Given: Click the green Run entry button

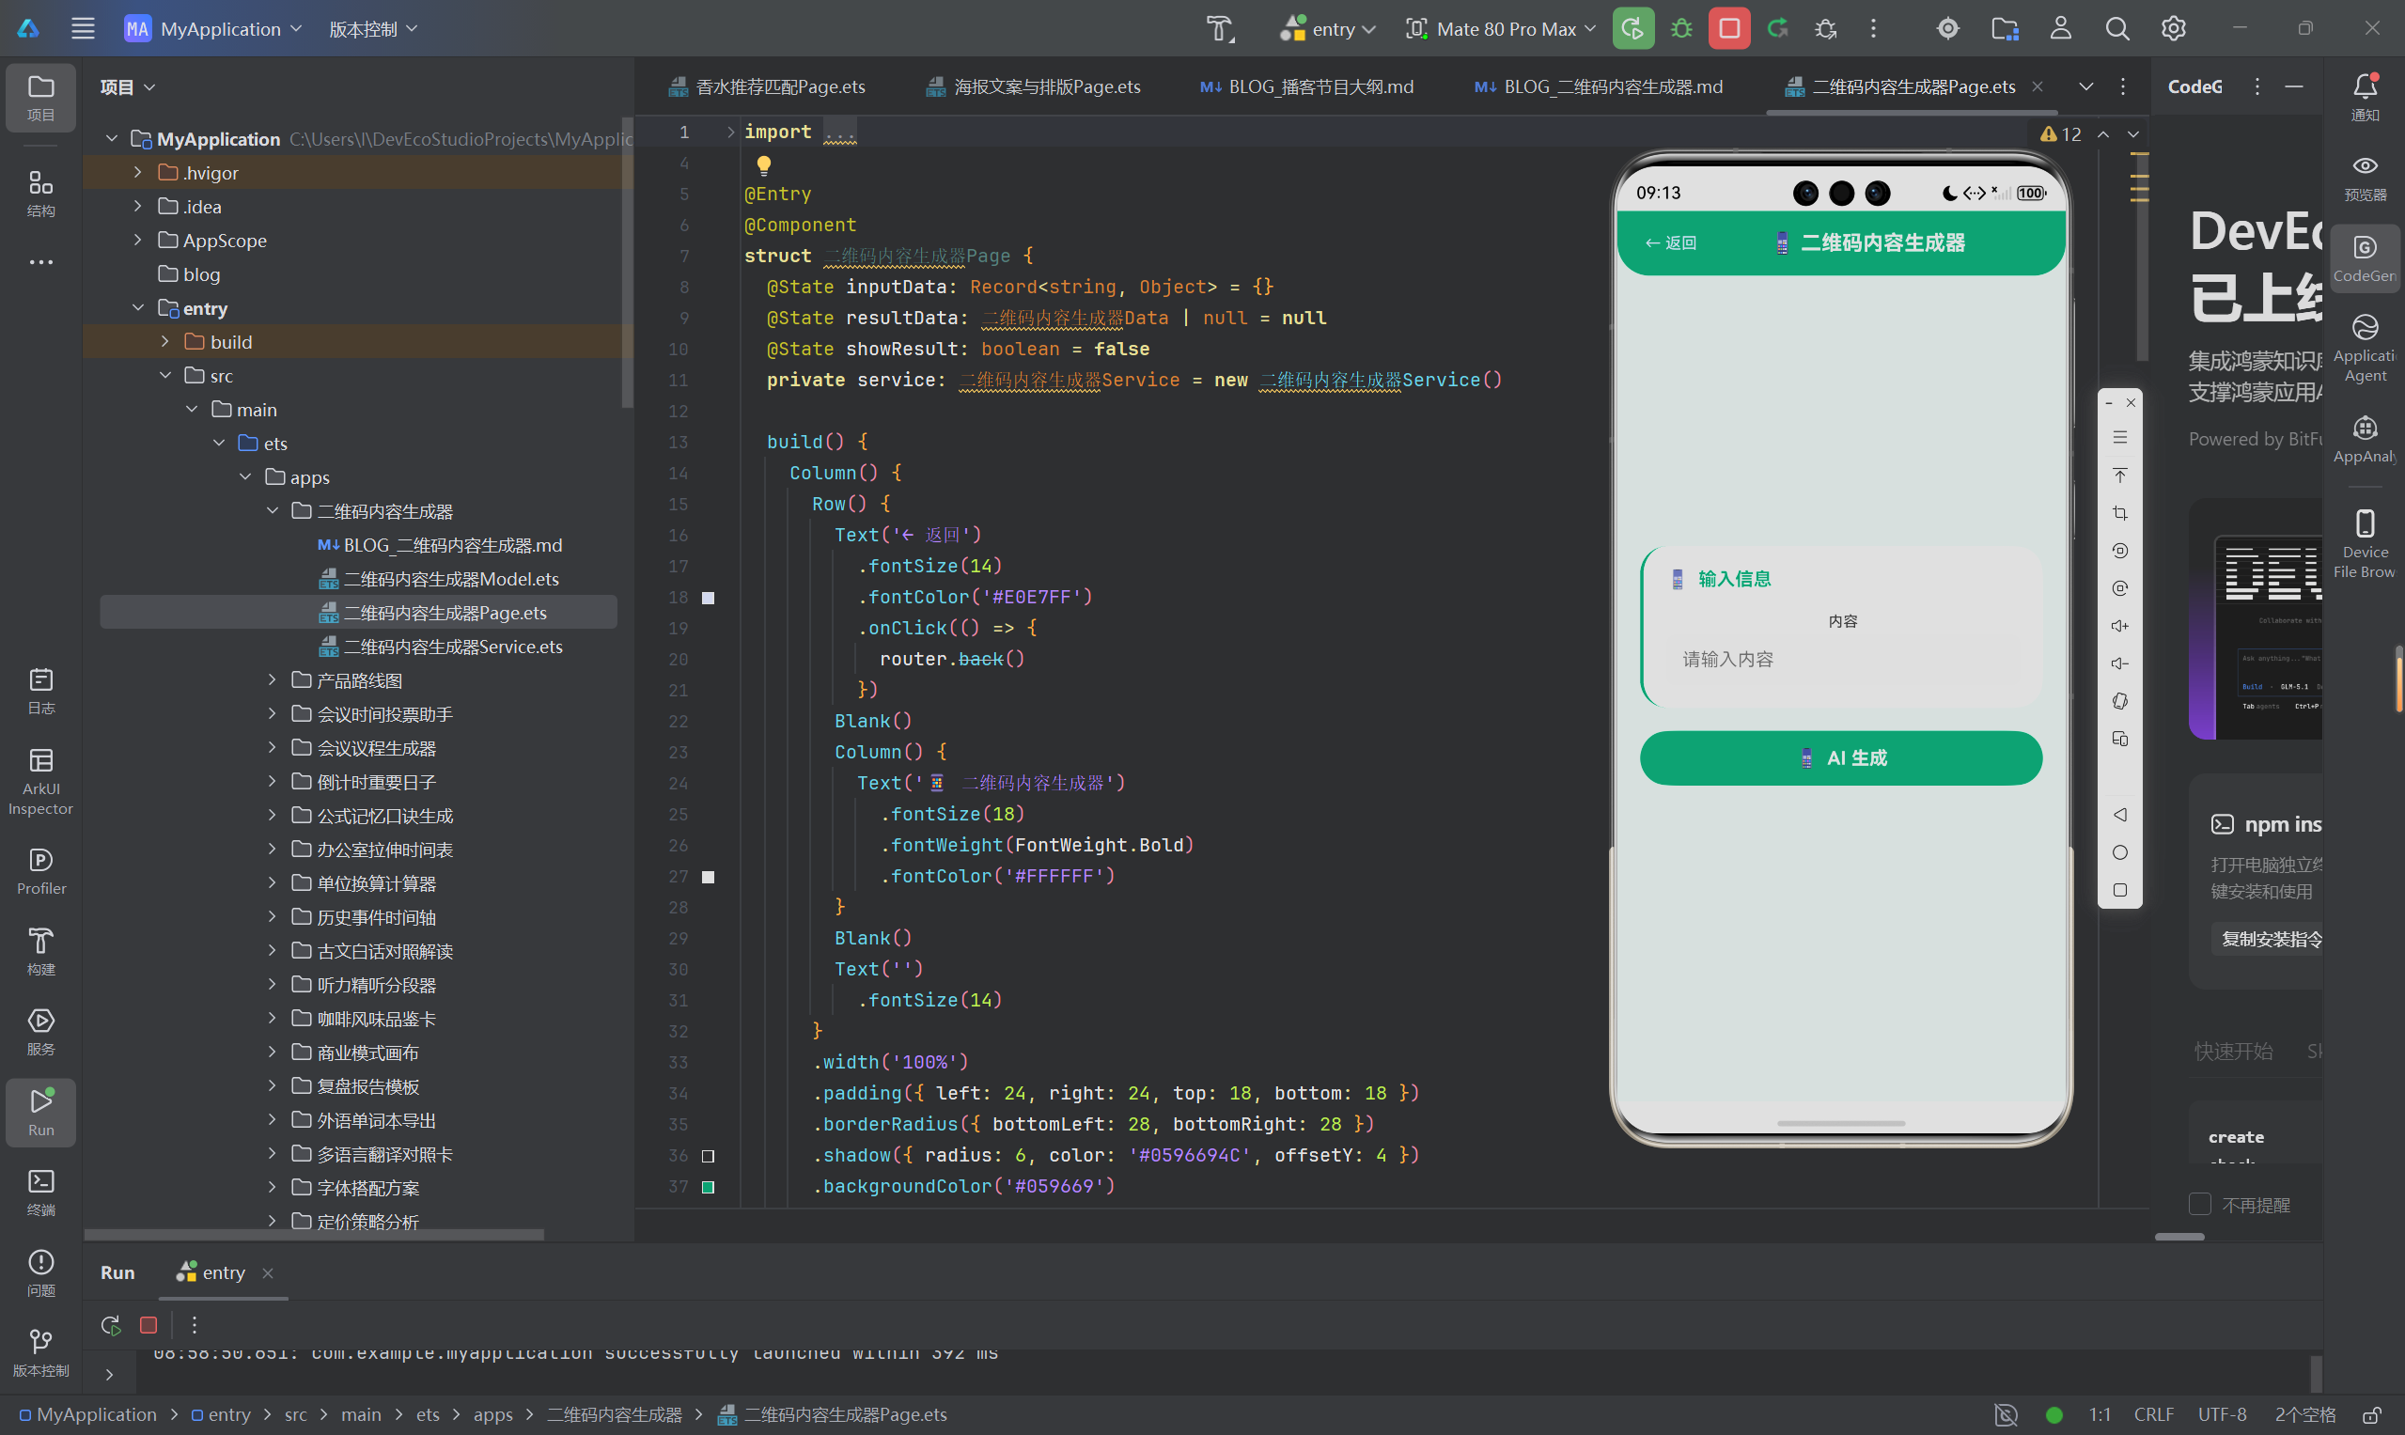Looking at the screenshot, I should point(1632,29).
